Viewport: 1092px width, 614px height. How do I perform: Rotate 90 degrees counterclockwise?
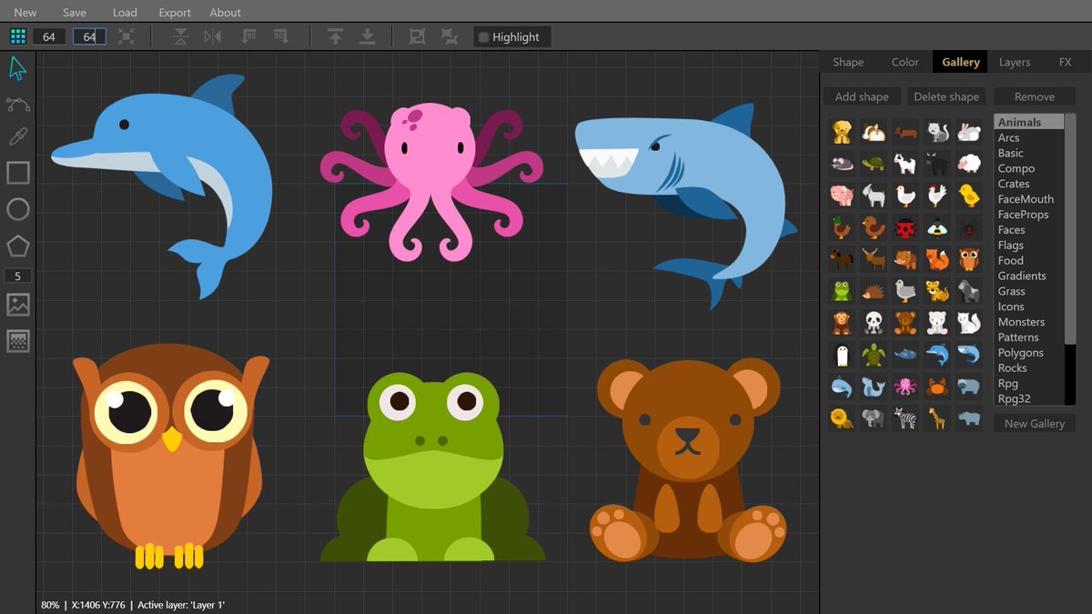[x=248, y=36]
